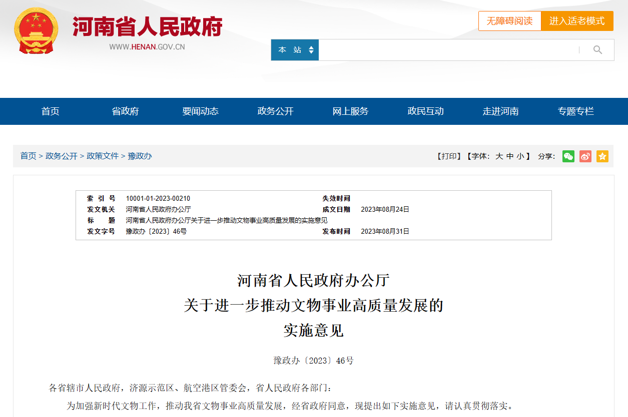Click the 打印 print link
The width and height of the screenshot is (628, 417).
tap(449, 156)
